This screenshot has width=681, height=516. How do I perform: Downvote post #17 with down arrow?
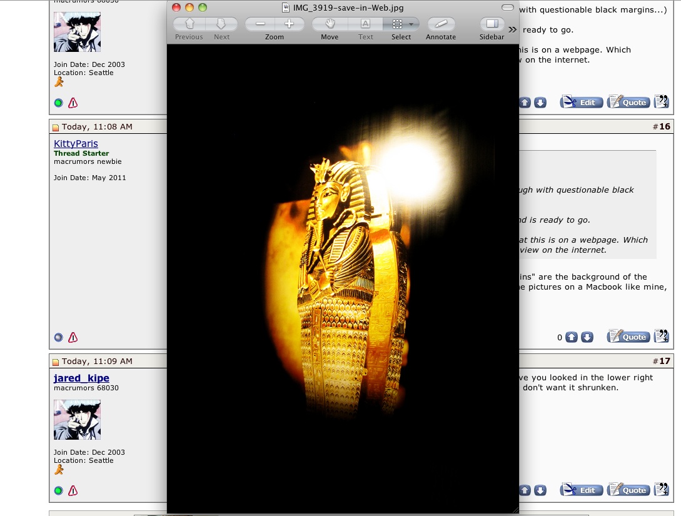coord(540,490)
